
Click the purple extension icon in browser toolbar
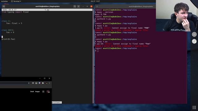tap(40, 83)
